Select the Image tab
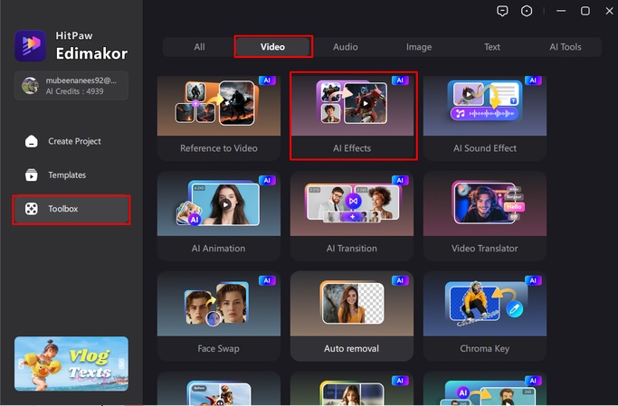 click(x=418, y=47)
